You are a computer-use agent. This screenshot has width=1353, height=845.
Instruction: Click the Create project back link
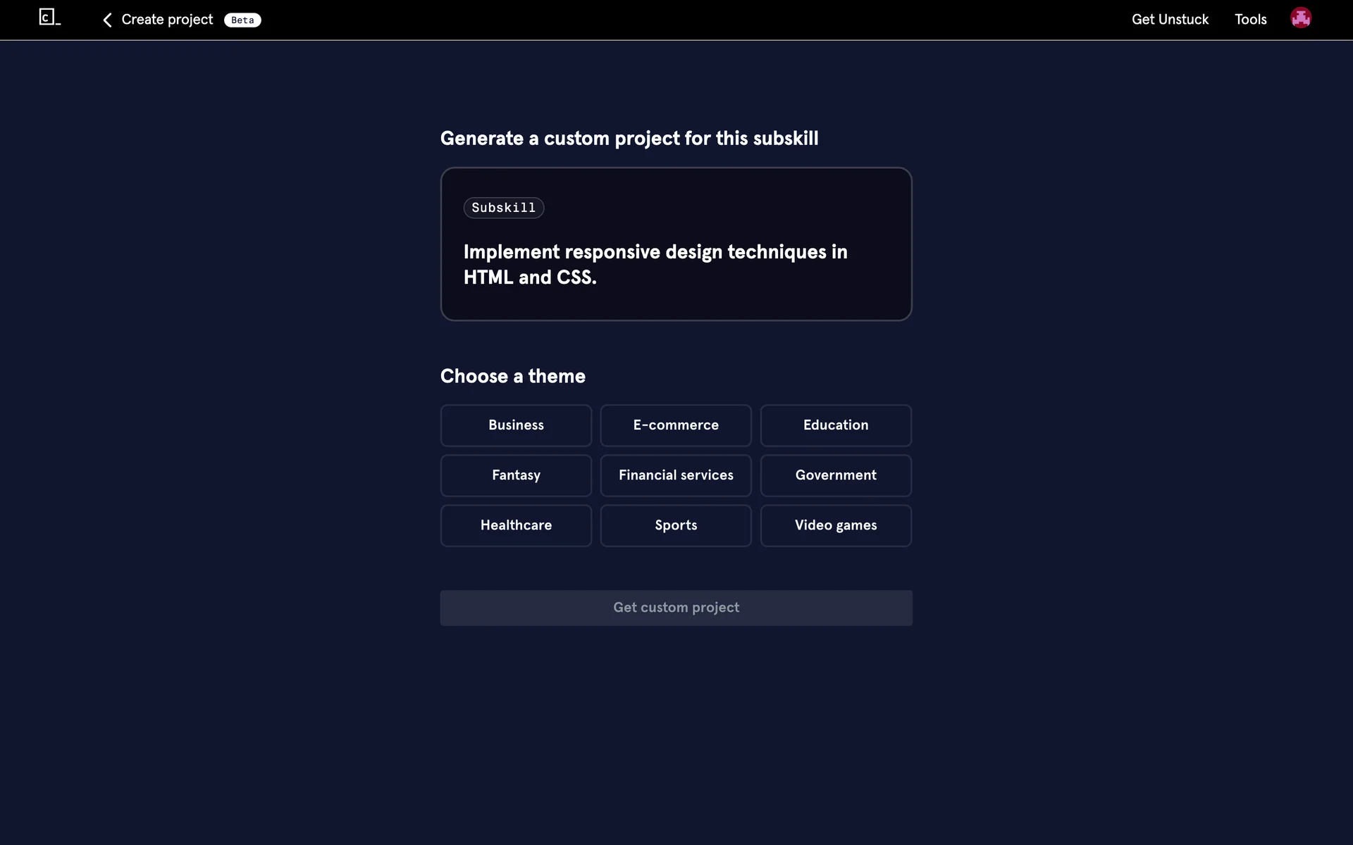167,20
